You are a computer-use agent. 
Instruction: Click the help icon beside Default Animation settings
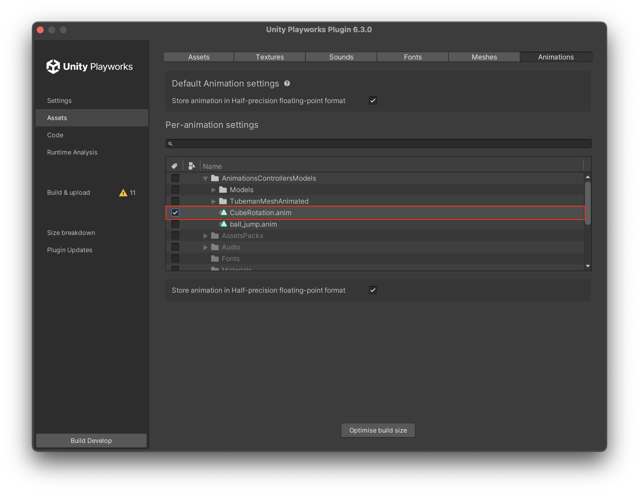click(x=287, y=84)
